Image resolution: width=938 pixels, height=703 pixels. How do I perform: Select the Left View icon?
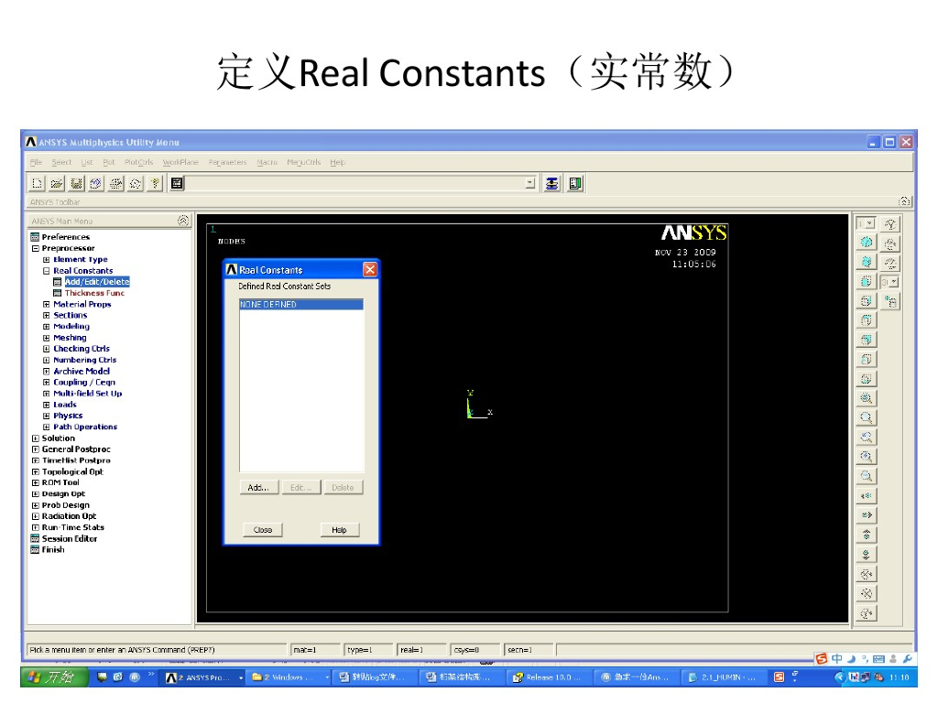[x=866, y=359]
